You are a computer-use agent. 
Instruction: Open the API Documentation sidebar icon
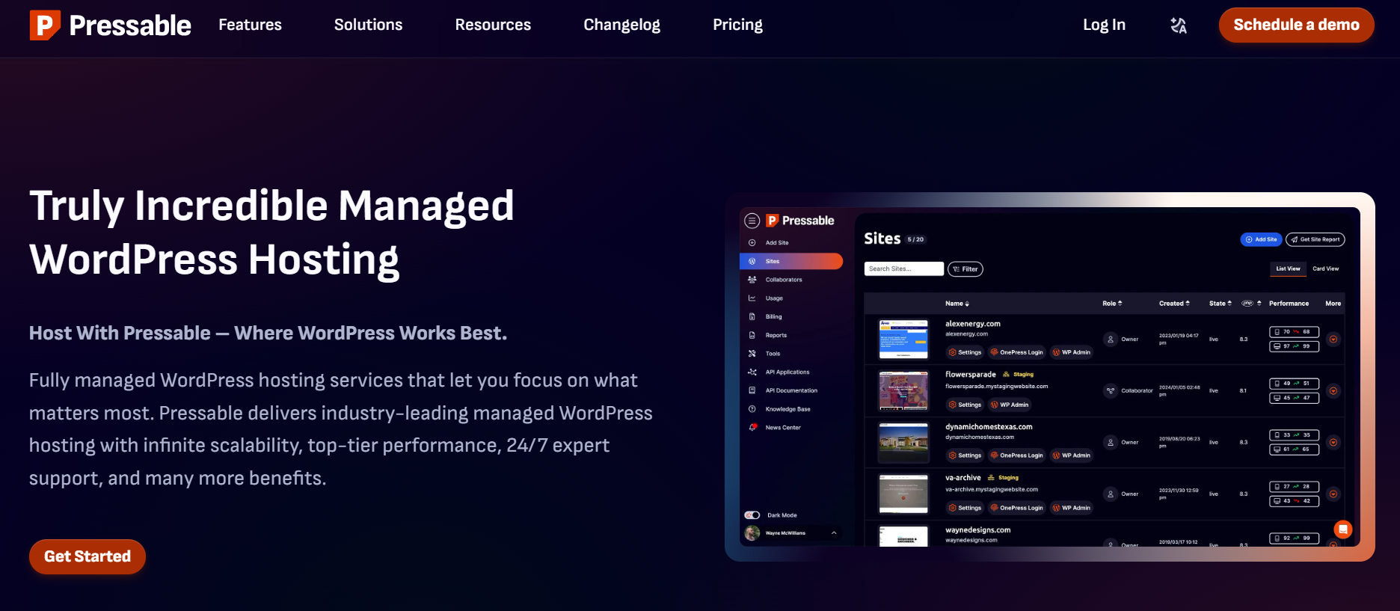tap(752, 390)
